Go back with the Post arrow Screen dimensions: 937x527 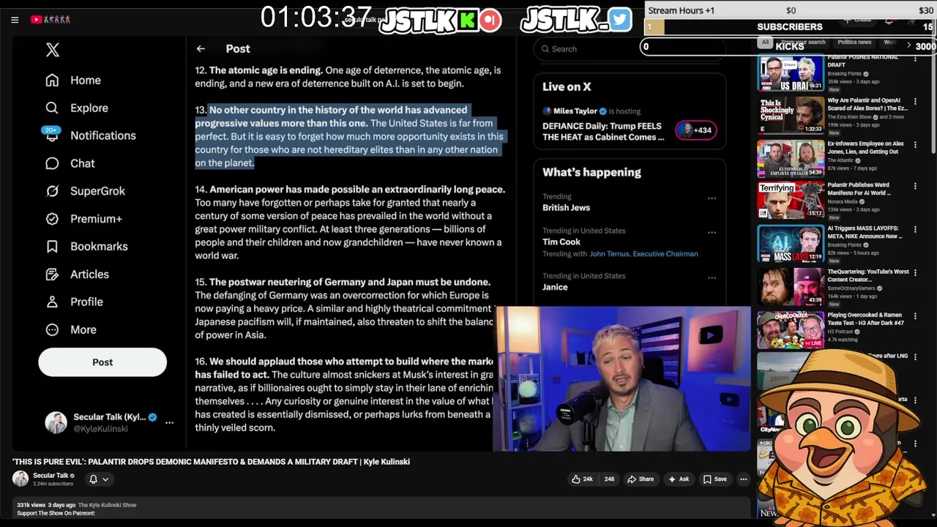pyautogui.click(x=201, y=49)
